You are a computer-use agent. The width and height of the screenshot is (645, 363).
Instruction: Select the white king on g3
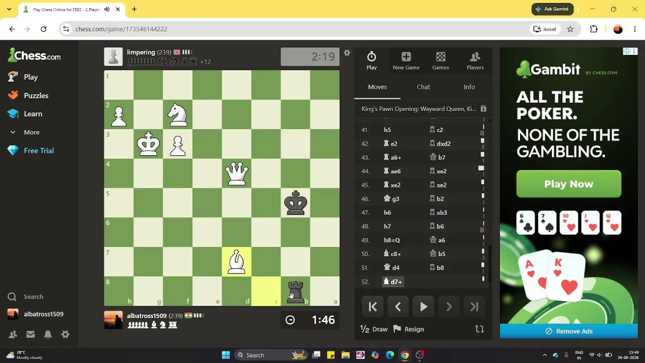point(149,144)
